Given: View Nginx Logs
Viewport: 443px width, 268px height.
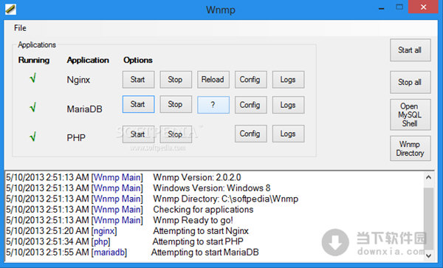Looking at the screenshot, I should pos(288,80).
